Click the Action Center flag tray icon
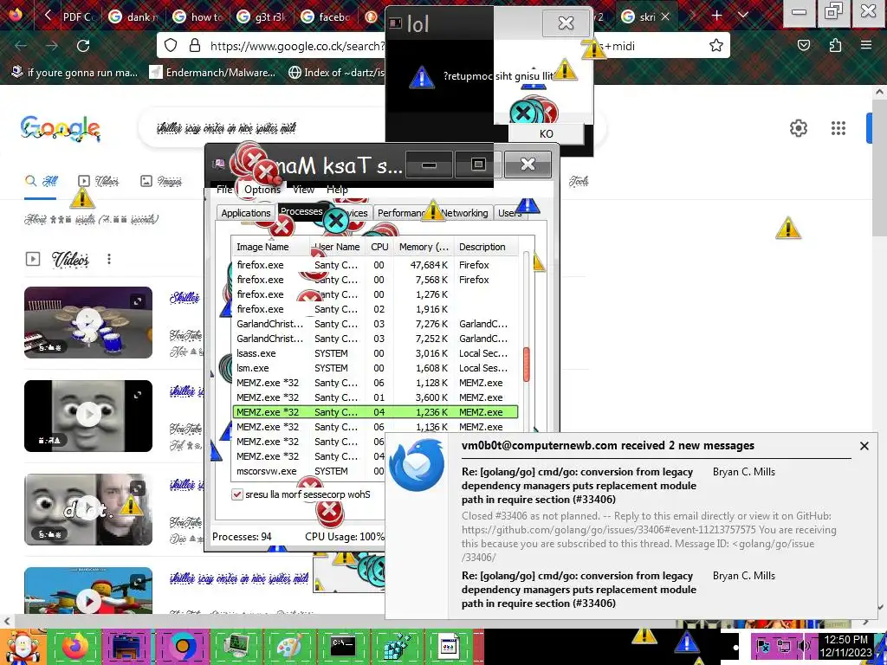Screen dimensions: 887x665 coord(763,646)
